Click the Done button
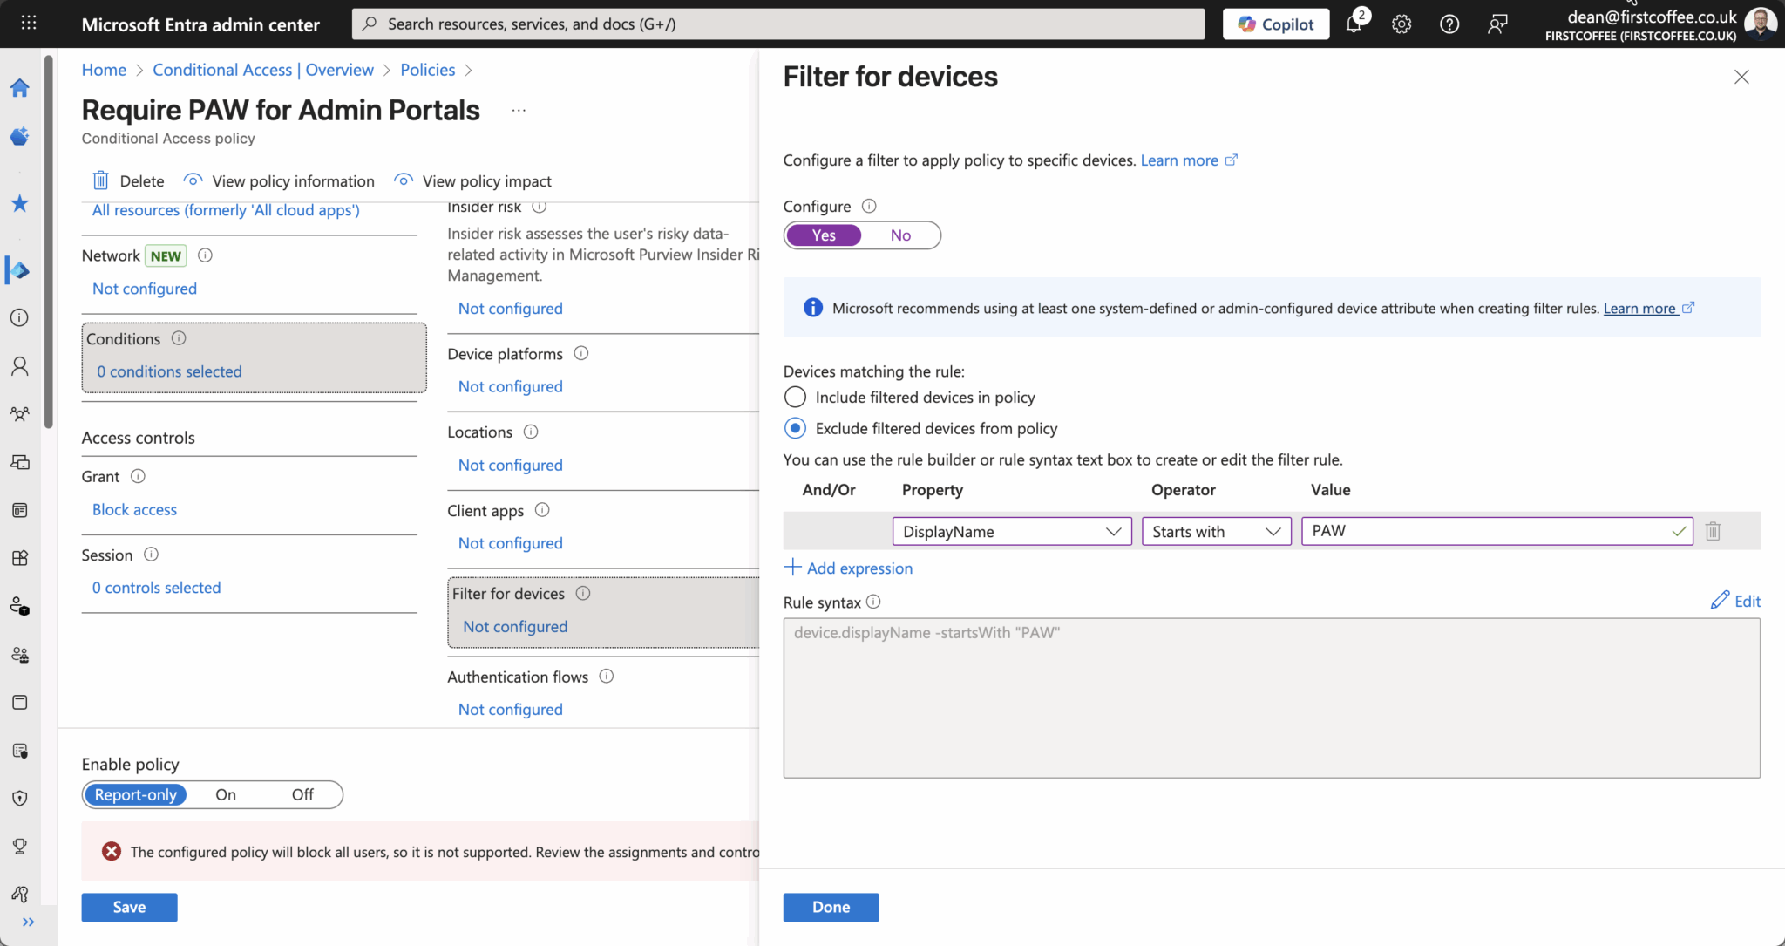 click(830, 907)
